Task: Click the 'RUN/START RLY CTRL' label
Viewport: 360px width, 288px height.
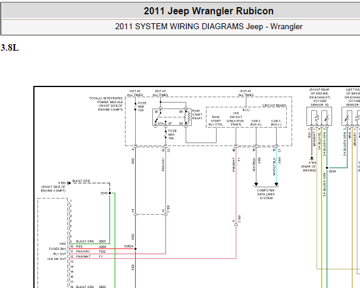Action: tap(215, 121)
